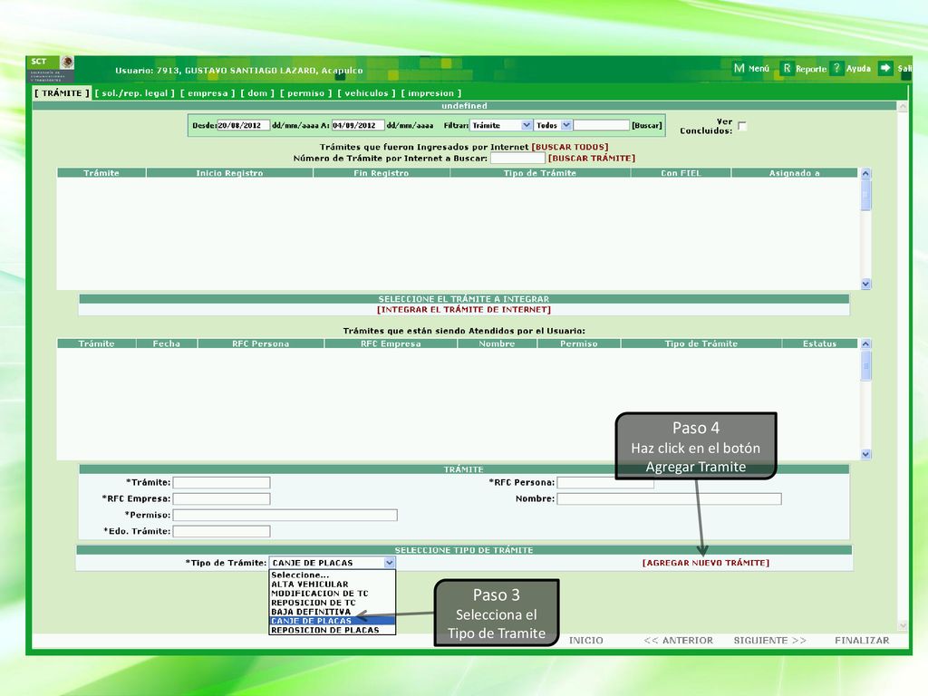Click Estatus column header

(x=819, y=343)
